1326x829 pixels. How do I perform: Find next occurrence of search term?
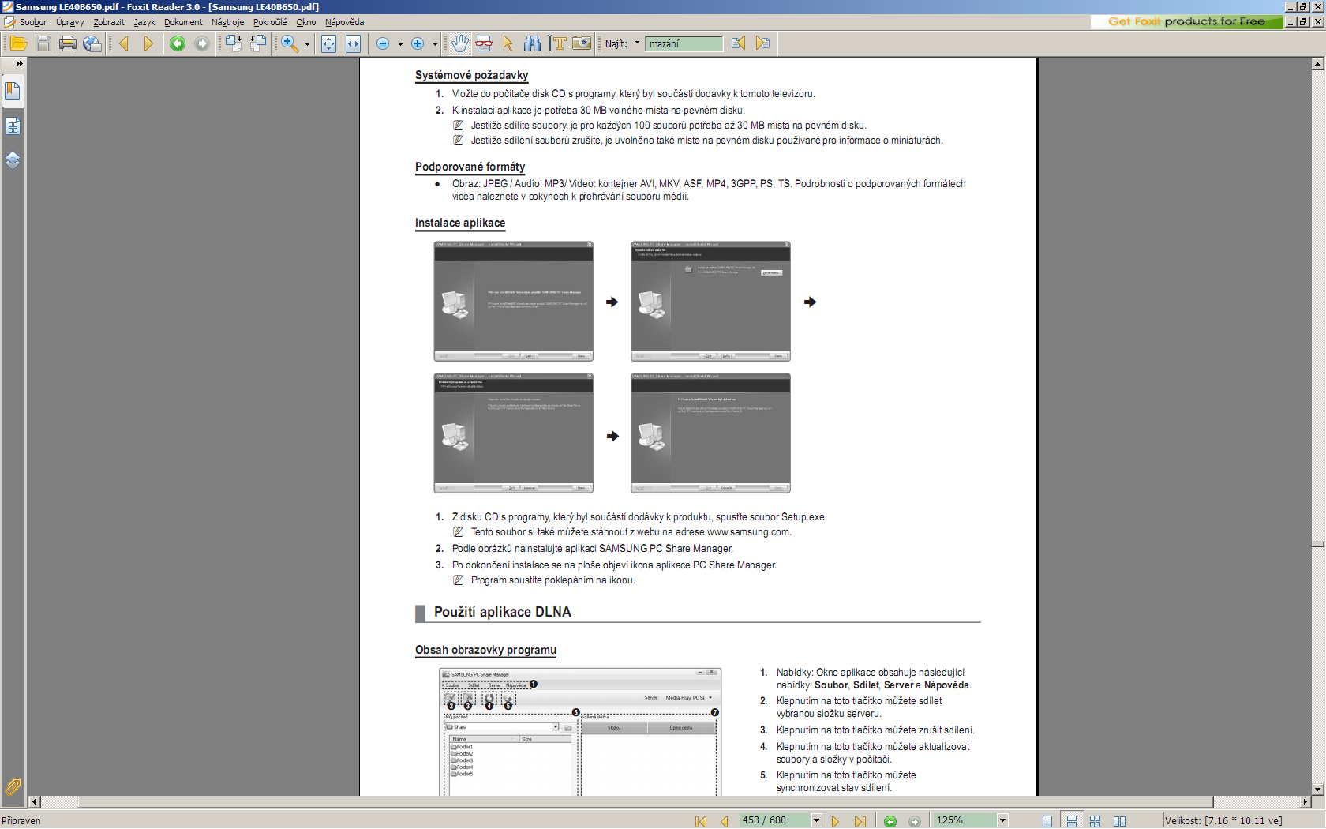pyautogui.click(x=762, y=43)
